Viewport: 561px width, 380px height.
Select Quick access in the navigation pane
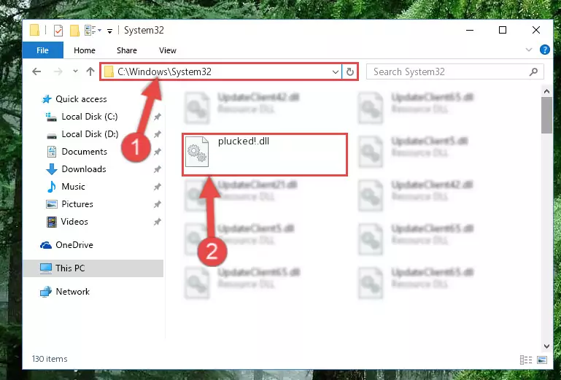pyautogui.click(x=81, y=99)
